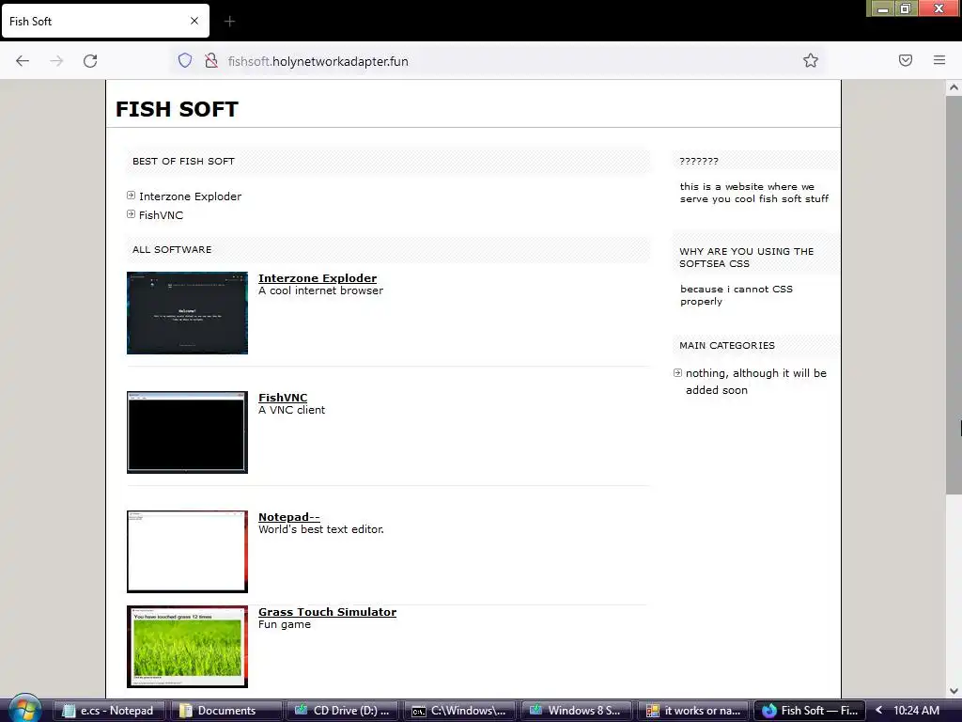Open FishVNC in Best of list
962x722 pixels.
pyautogui.click(x=161, y=215)
